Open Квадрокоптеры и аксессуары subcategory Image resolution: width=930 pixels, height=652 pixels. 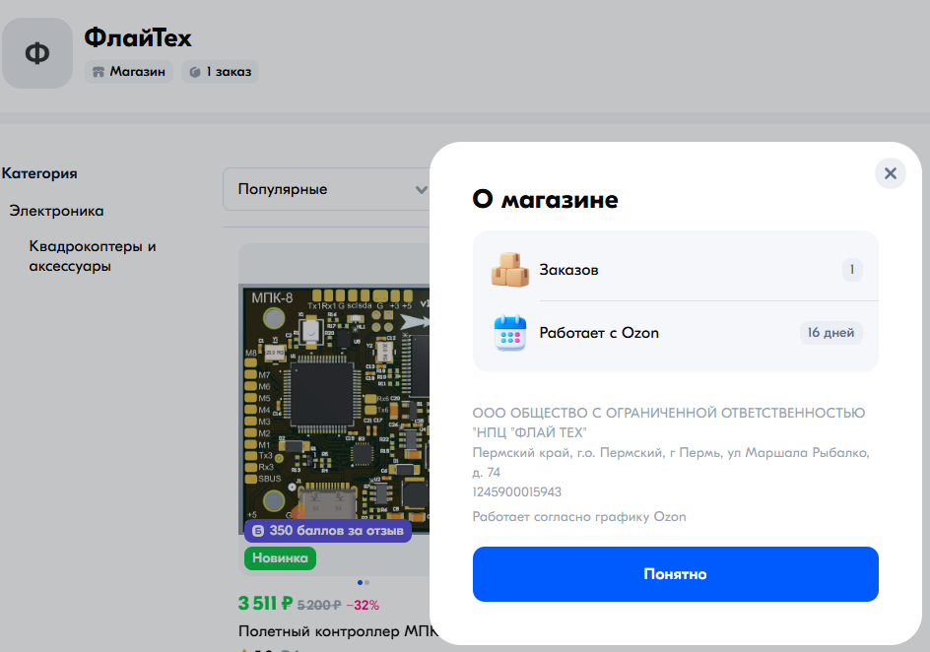(x=93, y=256)
